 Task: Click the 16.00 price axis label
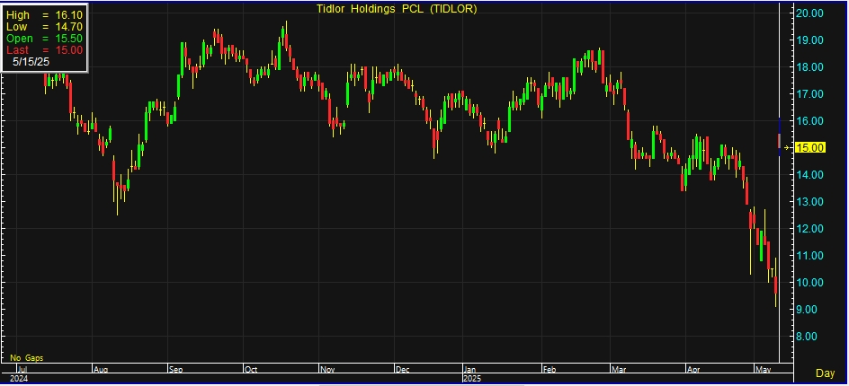(810, 120)
